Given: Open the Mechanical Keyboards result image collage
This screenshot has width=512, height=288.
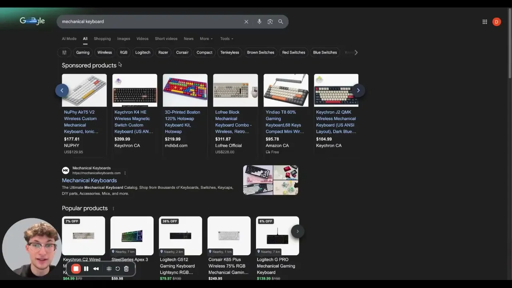Looking at the screenshot, I should pos(271,180).
